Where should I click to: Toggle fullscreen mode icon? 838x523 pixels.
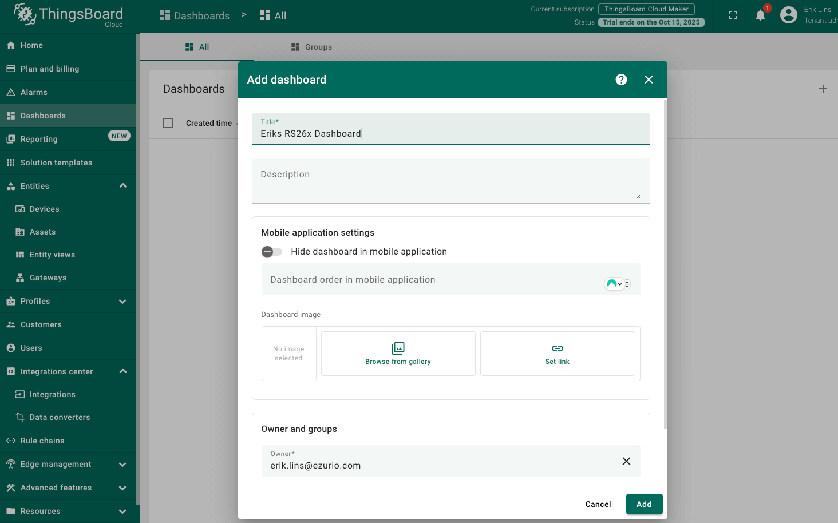(733, 15)
